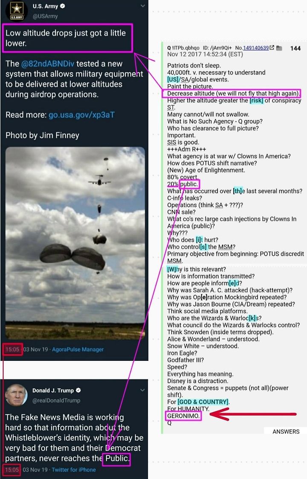Click the U.S. Army display name

click(x=45, y=6)
